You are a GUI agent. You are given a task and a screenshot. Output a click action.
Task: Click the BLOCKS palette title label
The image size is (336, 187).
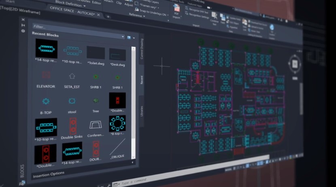point(22,171)
